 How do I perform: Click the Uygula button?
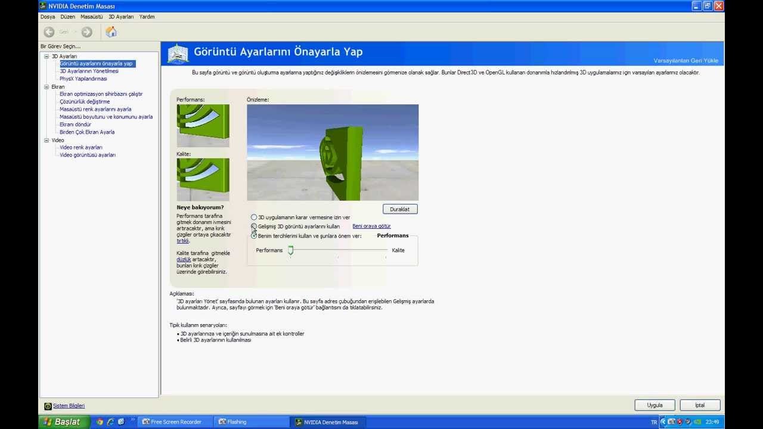(x=655, y=405)
